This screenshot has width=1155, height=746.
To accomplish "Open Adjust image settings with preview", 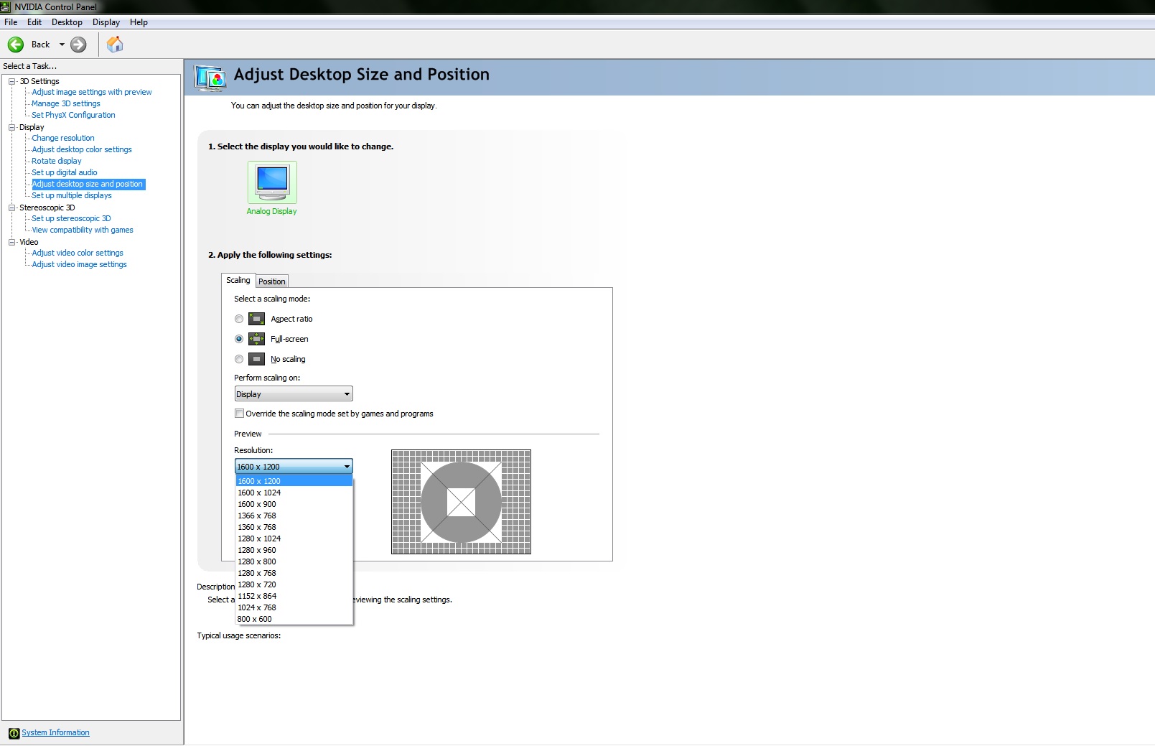I will click(92, 92).
